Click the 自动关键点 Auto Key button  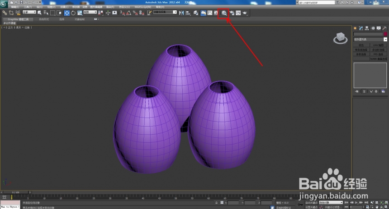click(311, 203)
